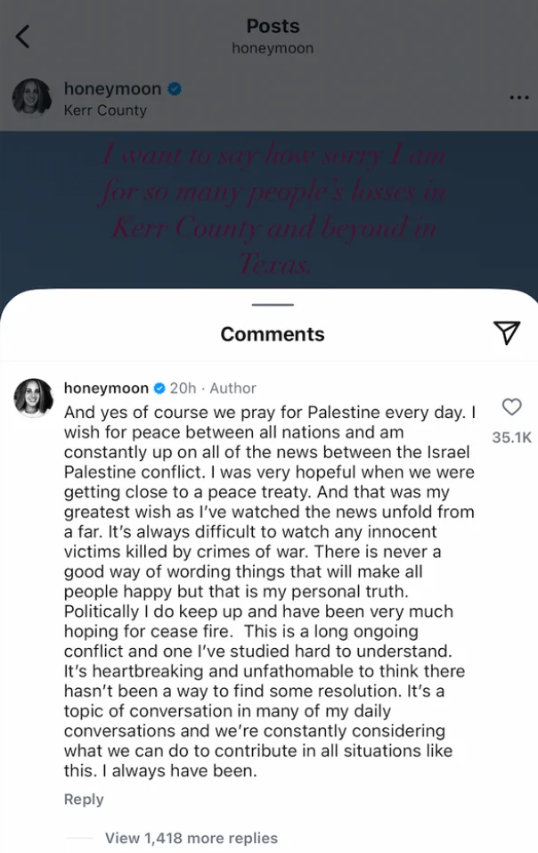538x853 pixels.
Task: Toggle the comment heart to liked state
Action: (x=510, y=407)
